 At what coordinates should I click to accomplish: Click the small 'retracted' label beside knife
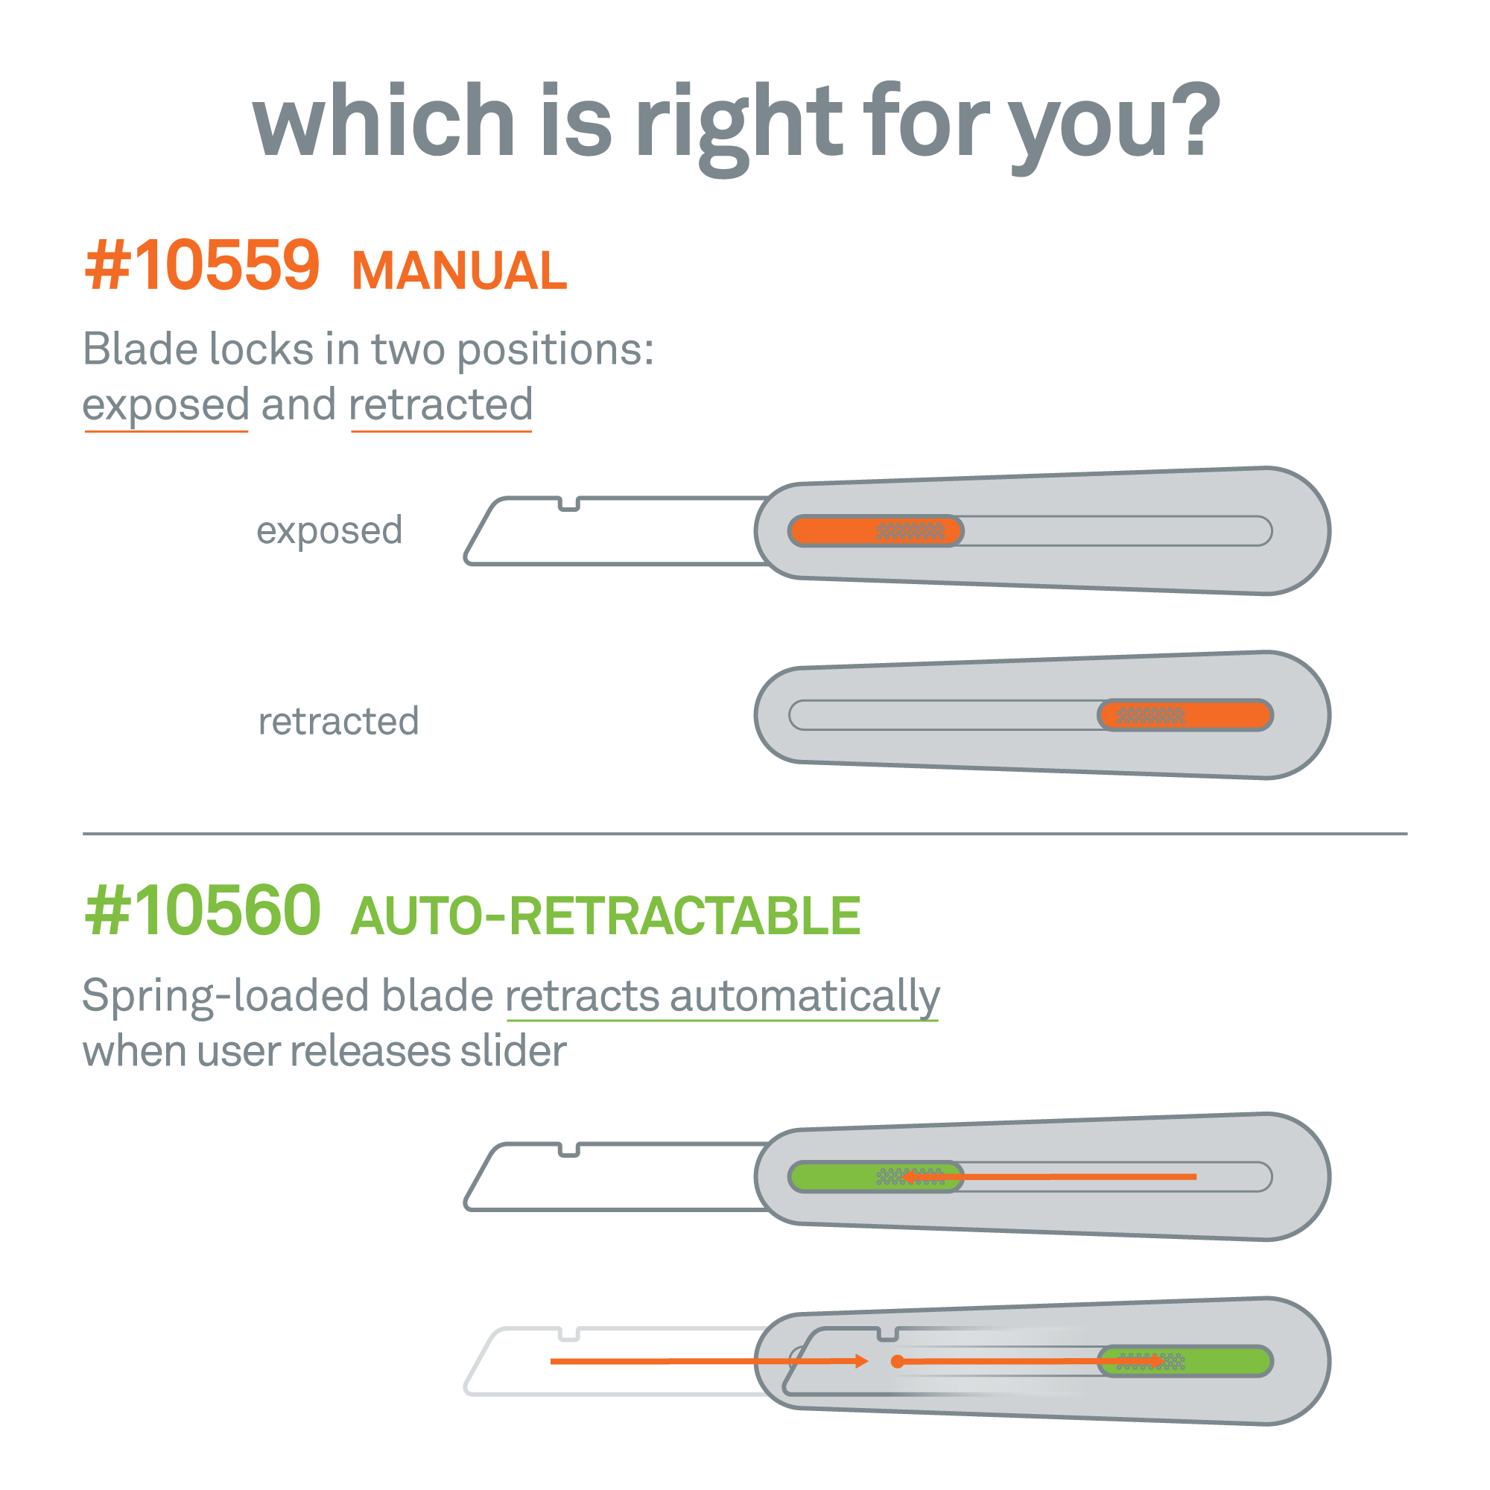tap(338, 721)
